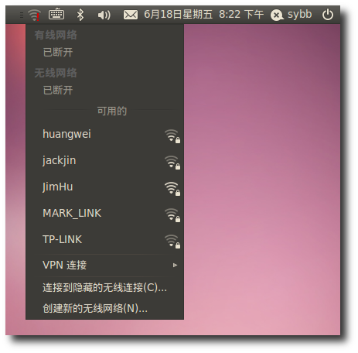
Task: Click the wireless network indicator icon
Action: [34, 15]
